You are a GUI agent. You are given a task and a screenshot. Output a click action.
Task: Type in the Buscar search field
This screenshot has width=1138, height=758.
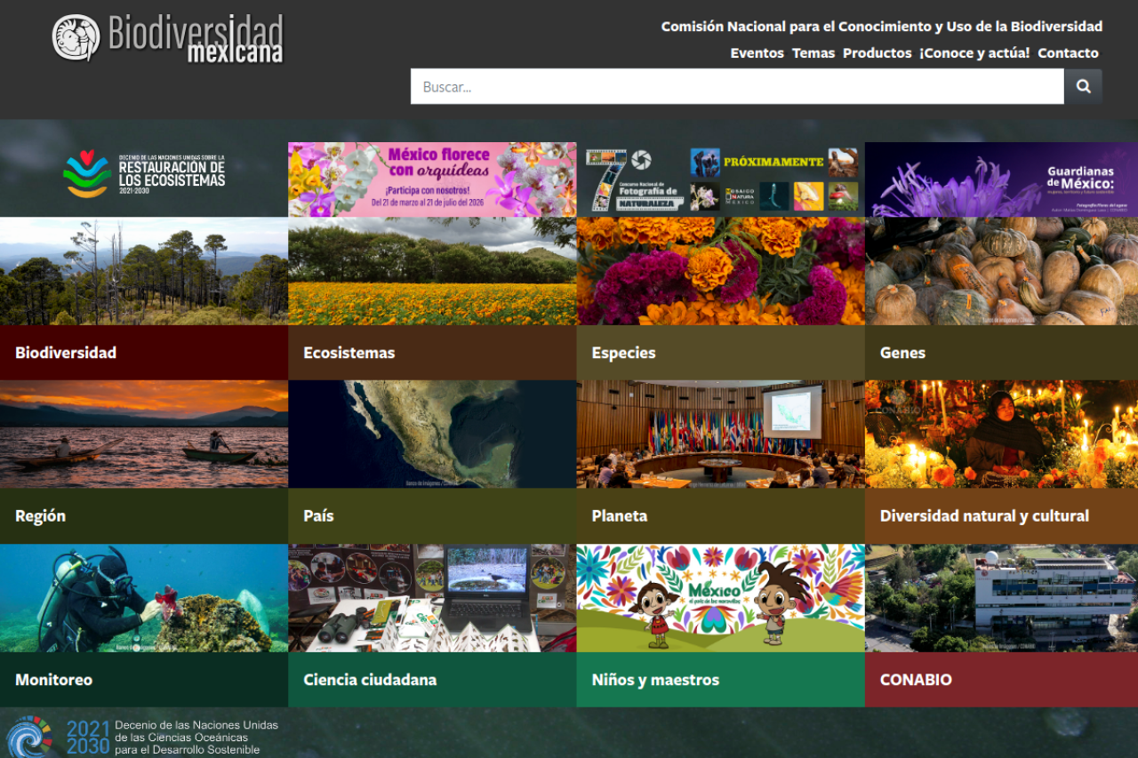pyautogui.click(x=736, y=86)
